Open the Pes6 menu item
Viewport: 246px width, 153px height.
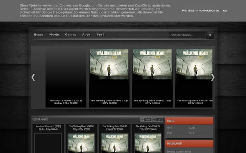100,35
